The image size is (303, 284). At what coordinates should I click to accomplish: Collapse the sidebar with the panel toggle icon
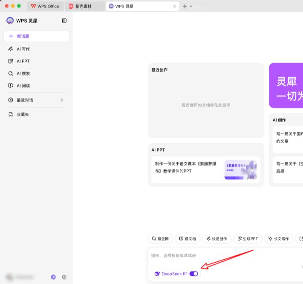pos(64,20)
